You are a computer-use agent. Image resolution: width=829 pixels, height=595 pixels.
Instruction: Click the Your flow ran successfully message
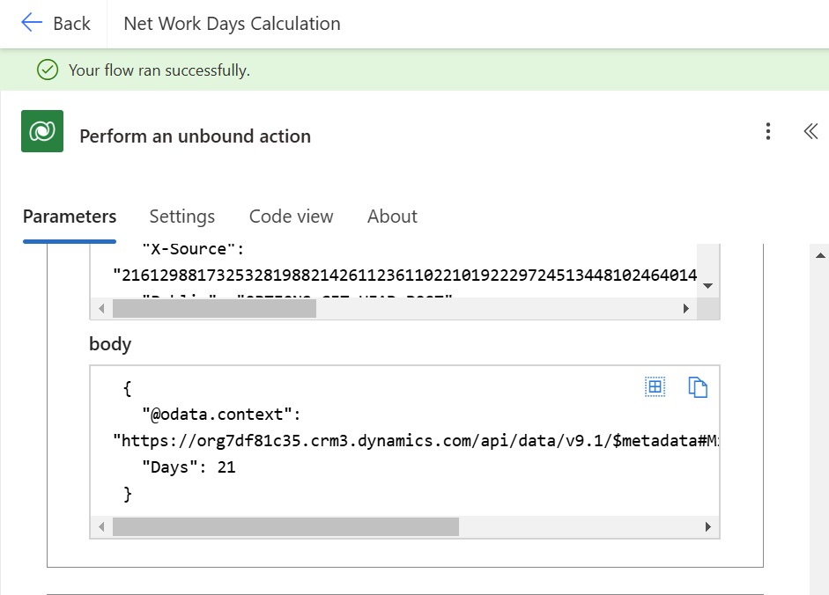pos(159,70)
